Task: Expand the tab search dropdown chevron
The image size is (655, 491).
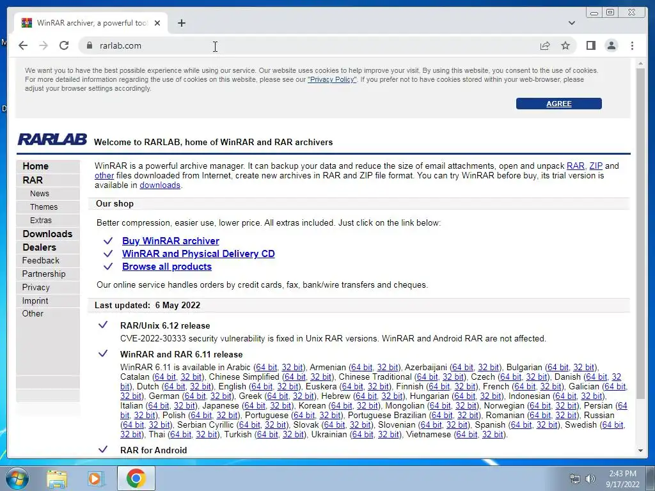Action: coord(571,23)
